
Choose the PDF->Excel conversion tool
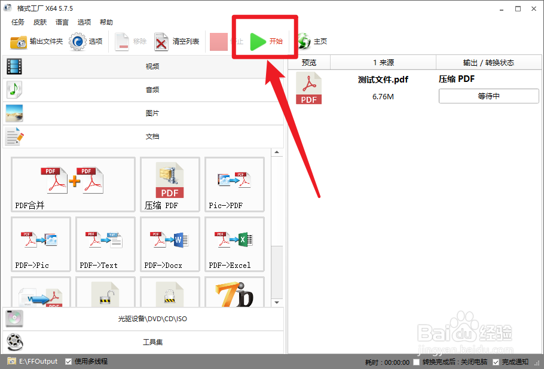(234, 244)
